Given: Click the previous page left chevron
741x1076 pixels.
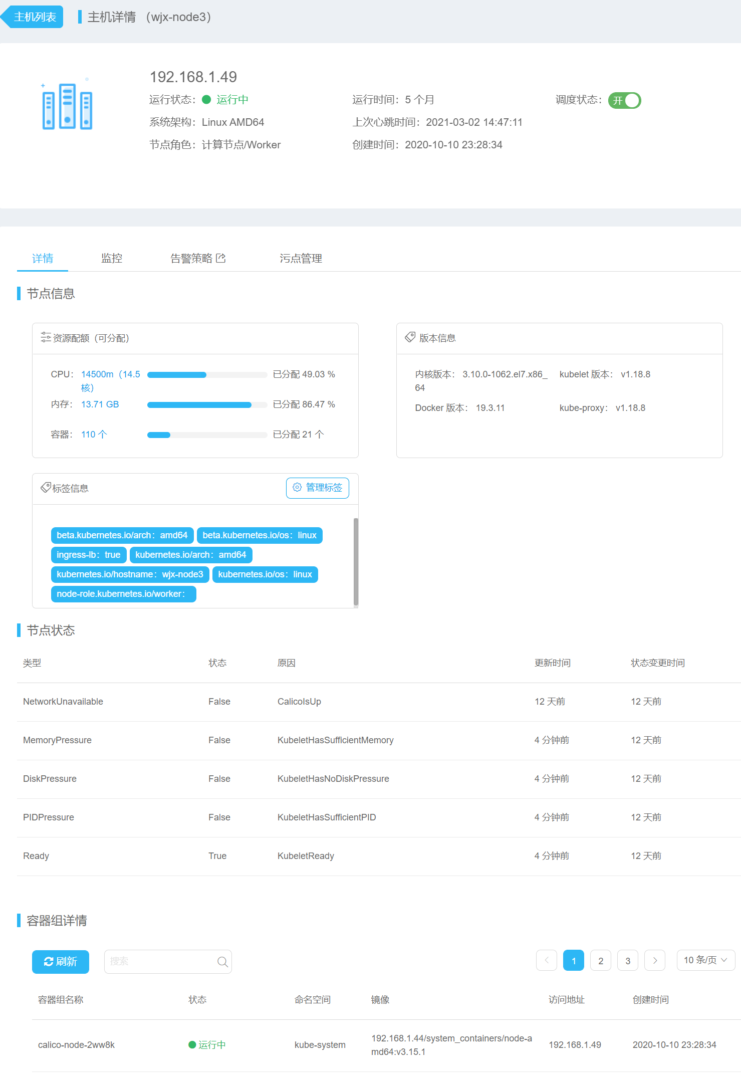Looking at the screenshot, I should [546, 960].
